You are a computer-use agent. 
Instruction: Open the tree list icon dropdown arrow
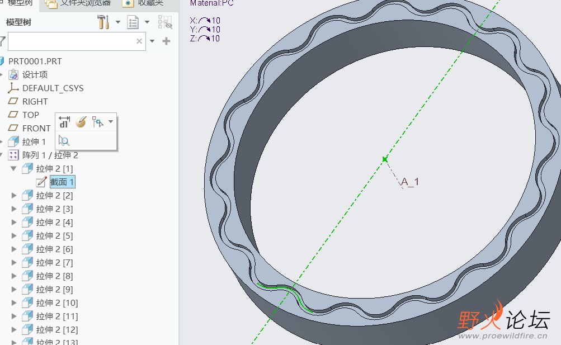[147, 22]
